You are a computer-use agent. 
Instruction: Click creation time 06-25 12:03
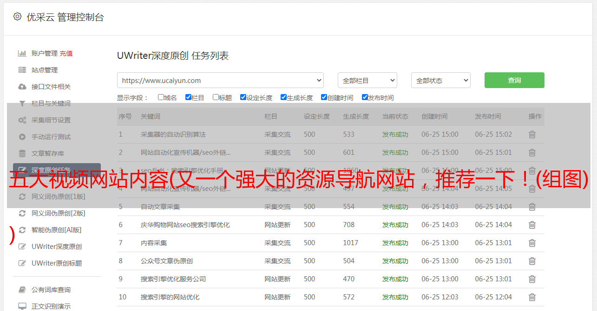[x=440, y=297]
